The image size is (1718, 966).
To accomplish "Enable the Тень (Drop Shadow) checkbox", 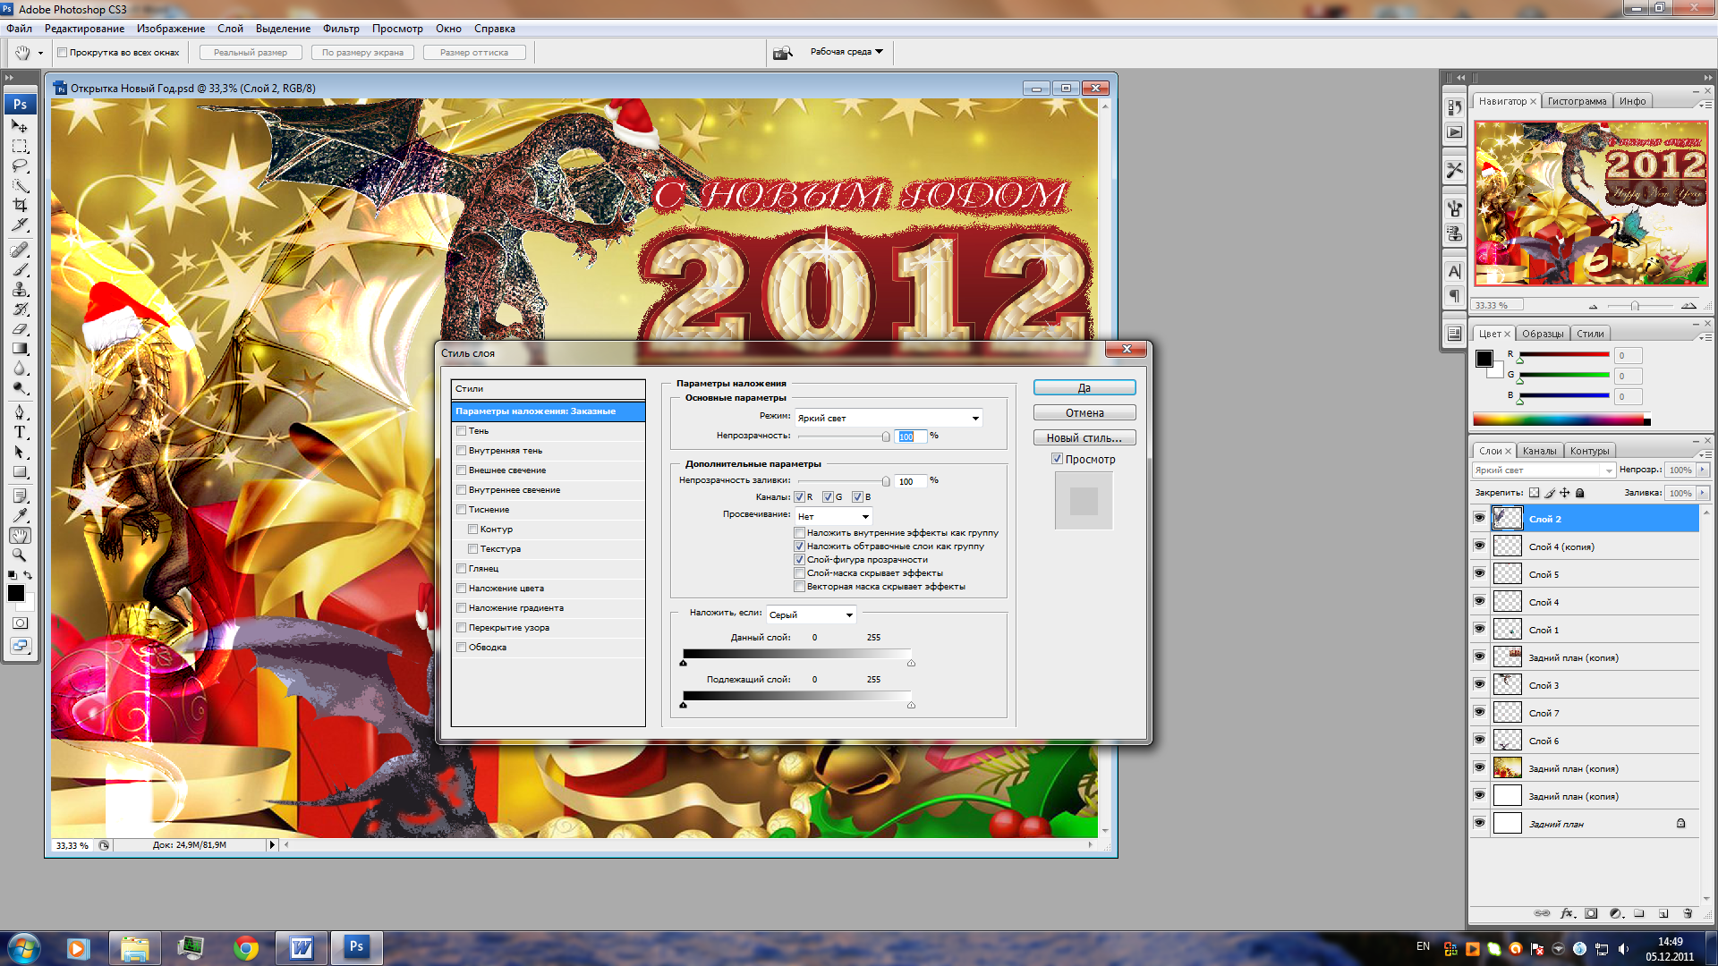I will tap(461, 431).
